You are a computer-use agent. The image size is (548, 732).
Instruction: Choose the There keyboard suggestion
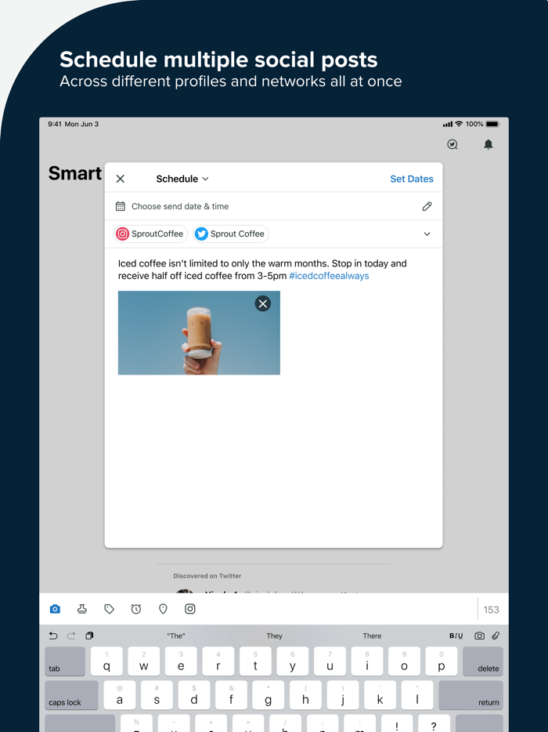[x=372, y=636]
